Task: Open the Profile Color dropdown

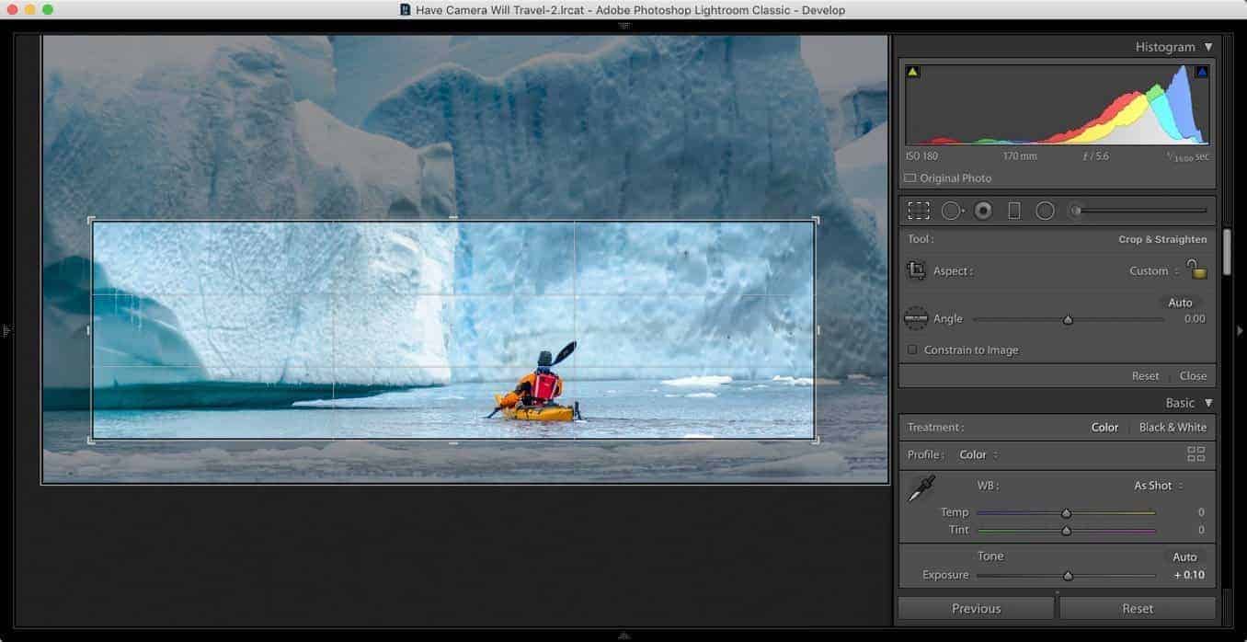Action: [x=978, y=454]
